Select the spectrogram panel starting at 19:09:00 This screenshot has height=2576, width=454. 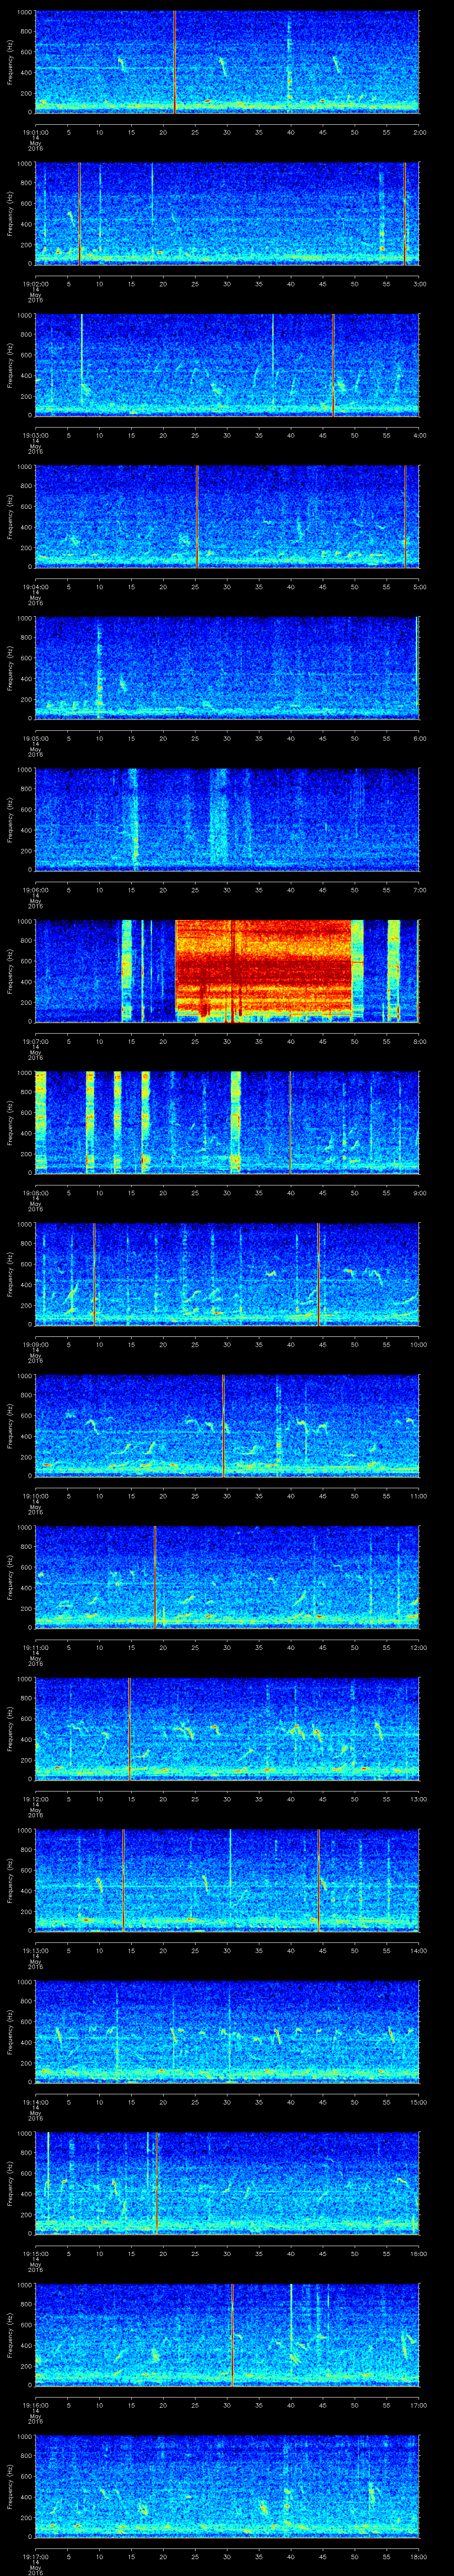tap(227, 1274)
